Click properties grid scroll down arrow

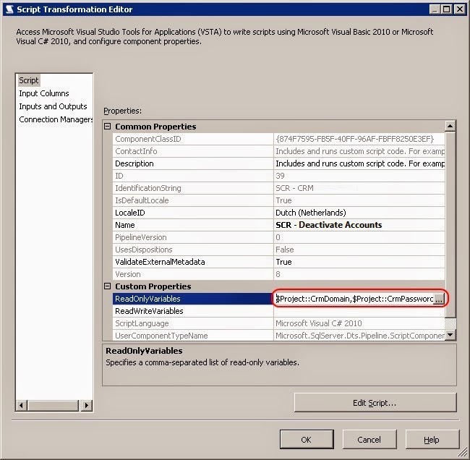(x=450, y=334)
